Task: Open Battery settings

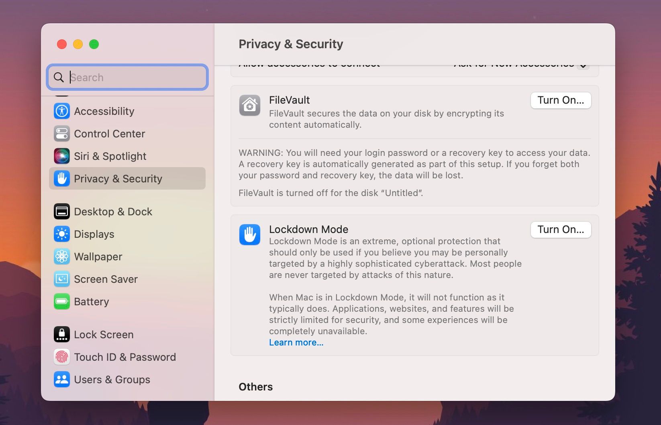Action: pos(61,302)
